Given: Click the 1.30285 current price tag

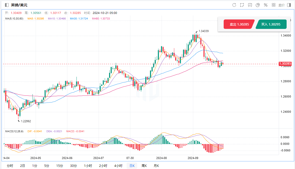Looking at the screenshot, I should click(x=285, y=64).
